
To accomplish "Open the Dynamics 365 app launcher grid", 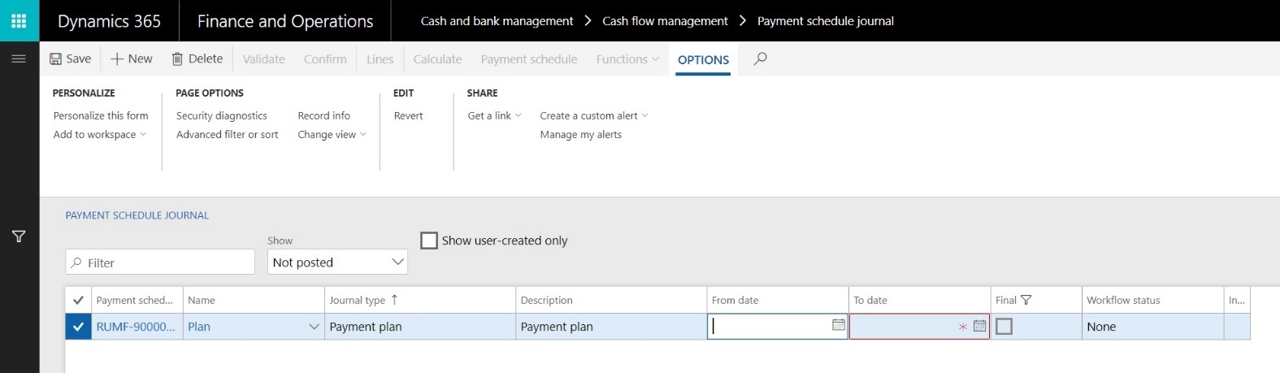I will pyautogui.click(x=19, y=21).
